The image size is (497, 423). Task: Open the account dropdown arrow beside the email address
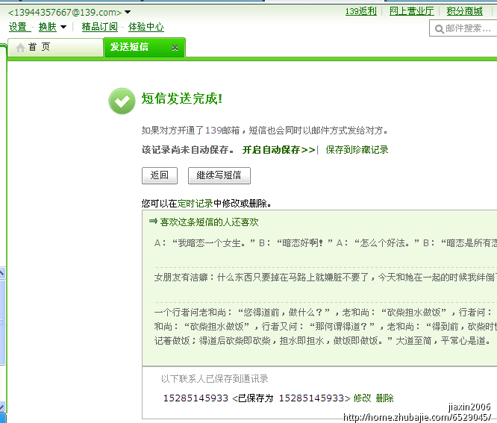coord(128,12)
